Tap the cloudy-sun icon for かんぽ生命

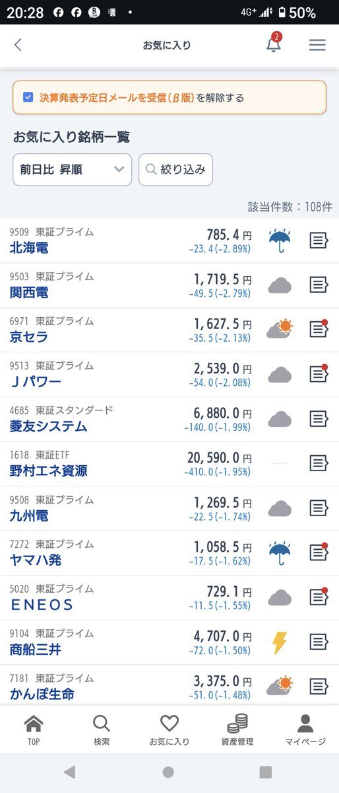280,685
